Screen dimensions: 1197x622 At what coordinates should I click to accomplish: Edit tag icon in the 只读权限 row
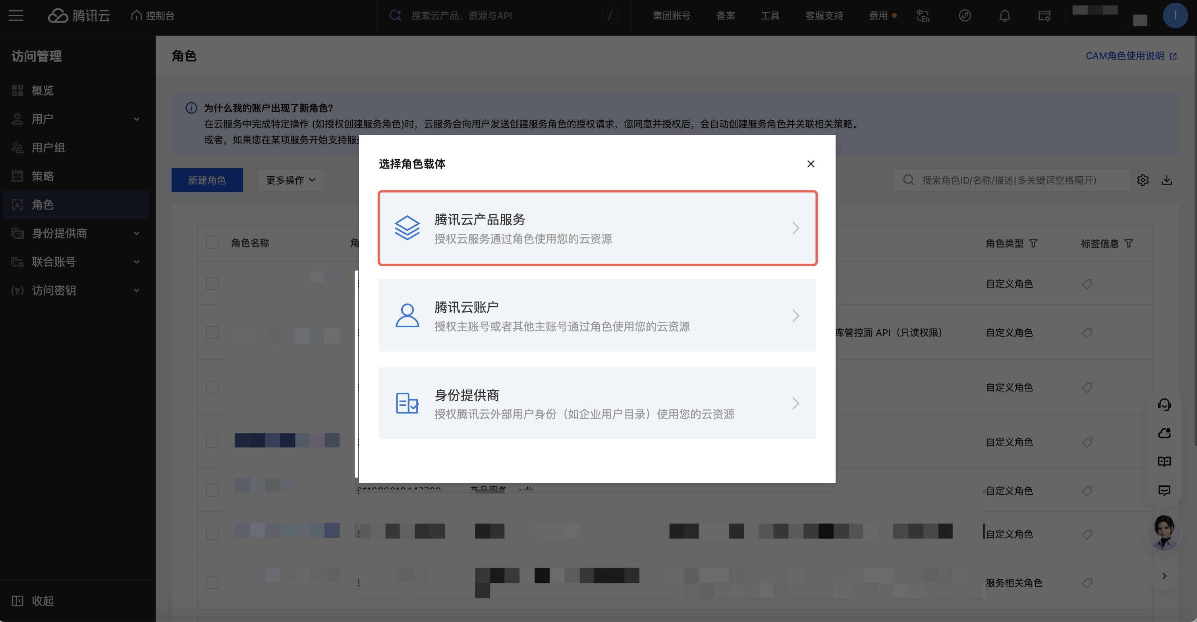1087,333
